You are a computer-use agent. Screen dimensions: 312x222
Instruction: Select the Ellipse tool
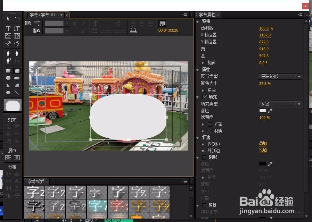8,93
